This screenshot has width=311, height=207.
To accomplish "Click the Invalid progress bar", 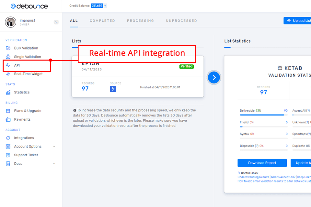I will click(264, 126).
